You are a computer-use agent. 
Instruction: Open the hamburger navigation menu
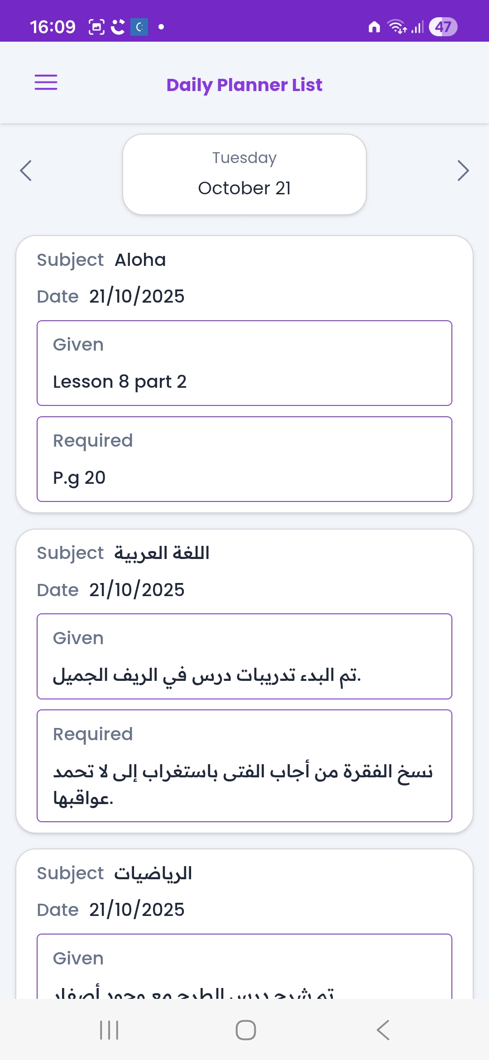(46, 82)
